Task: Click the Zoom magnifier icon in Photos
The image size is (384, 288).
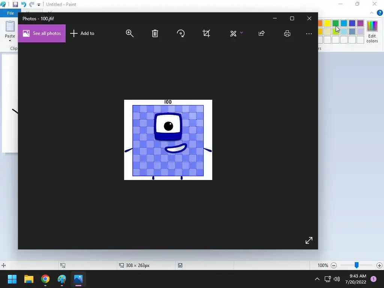Action: [x=129, y=33]
